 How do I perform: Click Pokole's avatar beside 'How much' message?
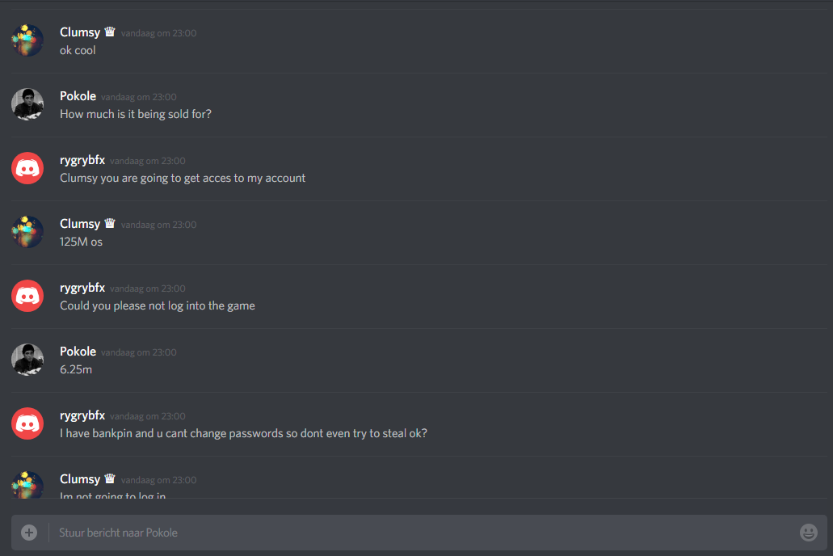pos(27,103)
